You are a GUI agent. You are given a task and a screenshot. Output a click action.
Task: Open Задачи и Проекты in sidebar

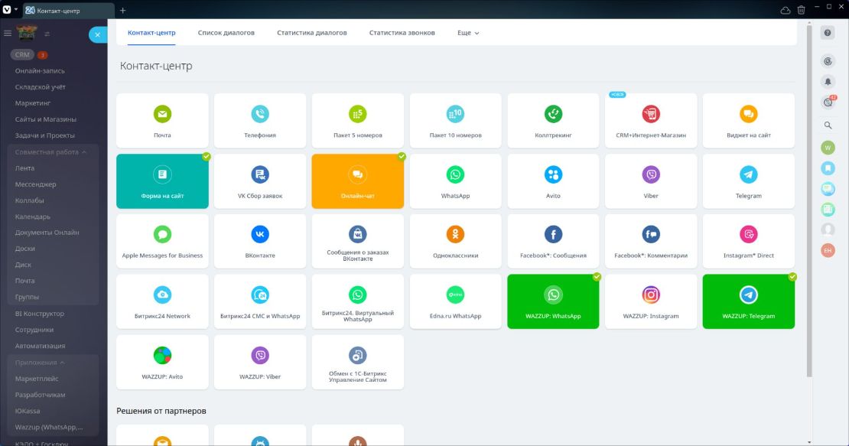44,136
